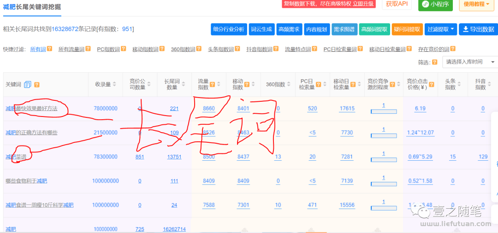Click the help icon beside PC日检索量词
Image resolution: width=498 pixels, height=233 pixels.
[x=360, y=49]
